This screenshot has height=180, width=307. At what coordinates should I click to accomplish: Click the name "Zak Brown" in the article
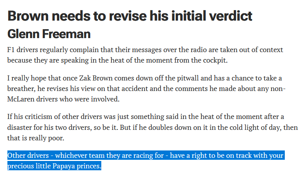(x=104, y=79)
